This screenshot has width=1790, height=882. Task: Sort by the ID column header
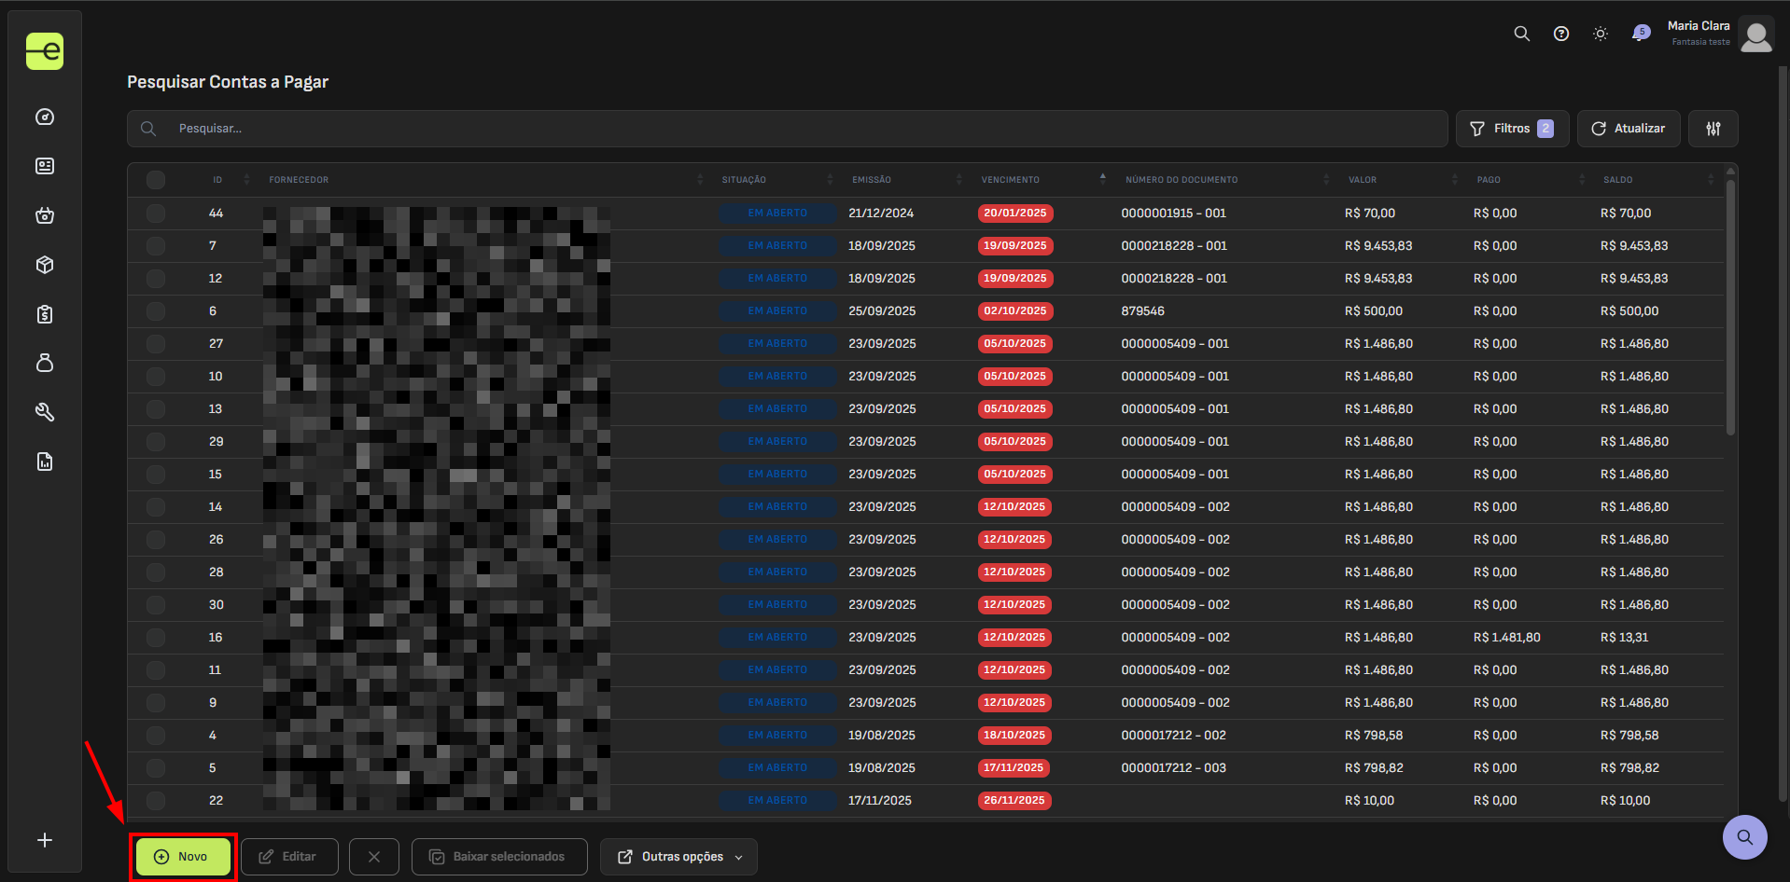click(x=217, y=180)
